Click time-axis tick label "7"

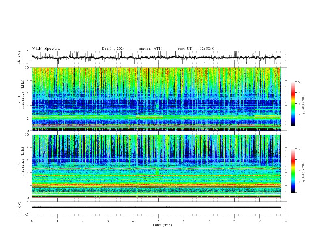(x=209, y=221)
